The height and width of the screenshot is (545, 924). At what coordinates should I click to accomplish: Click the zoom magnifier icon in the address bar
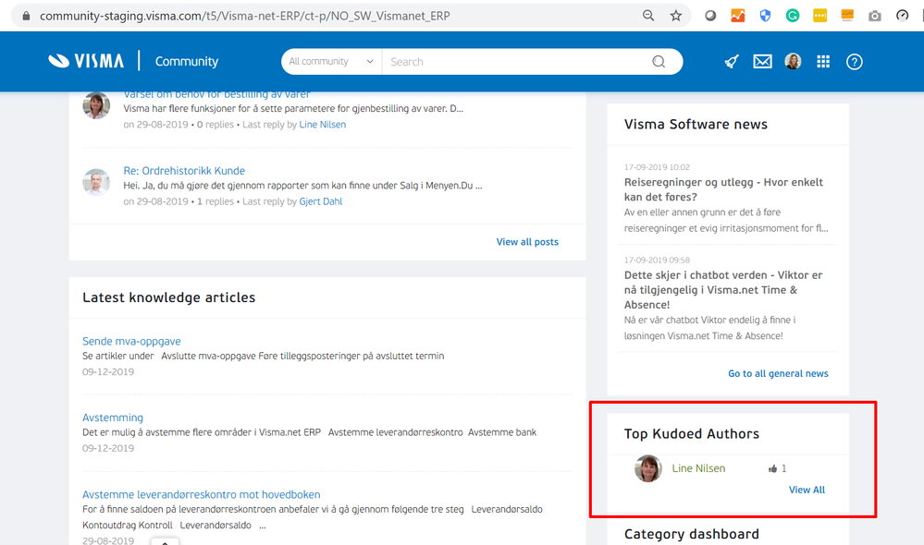[x=648, y=16]
